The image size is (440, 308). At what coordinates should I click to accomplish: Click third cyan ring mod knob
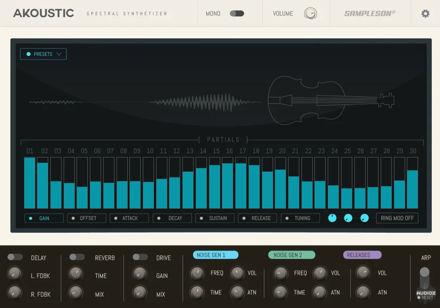364,218
